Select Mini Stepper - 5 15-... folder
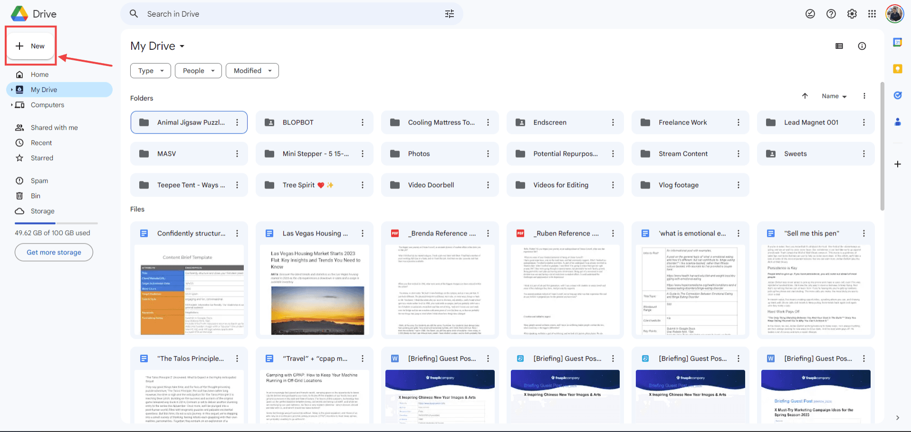Image resolution: width=911 pixels, height=432 pixels. (314, 154)
